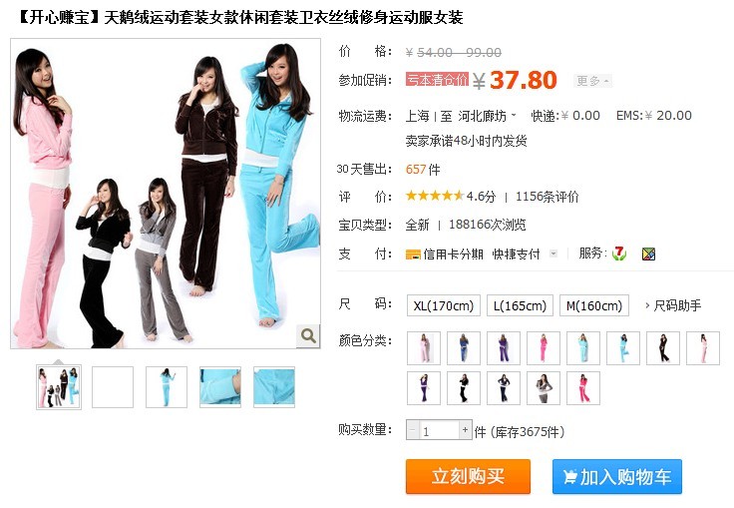Click the colorful square service badge icon

(x=648, y=254)
